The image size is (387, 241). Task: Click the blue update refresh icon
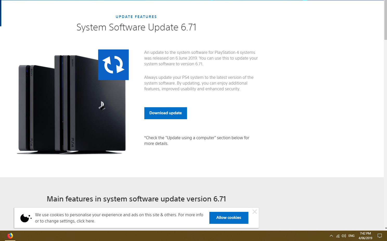[x=113, y=65]
